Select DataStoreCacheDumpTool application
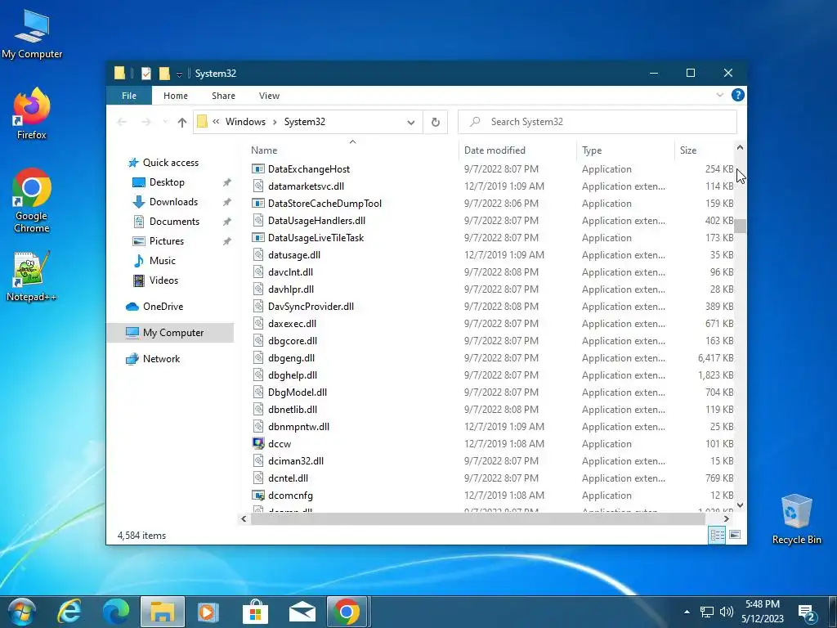The height and width of the screenshot is (628, 837). coord(325,204)
